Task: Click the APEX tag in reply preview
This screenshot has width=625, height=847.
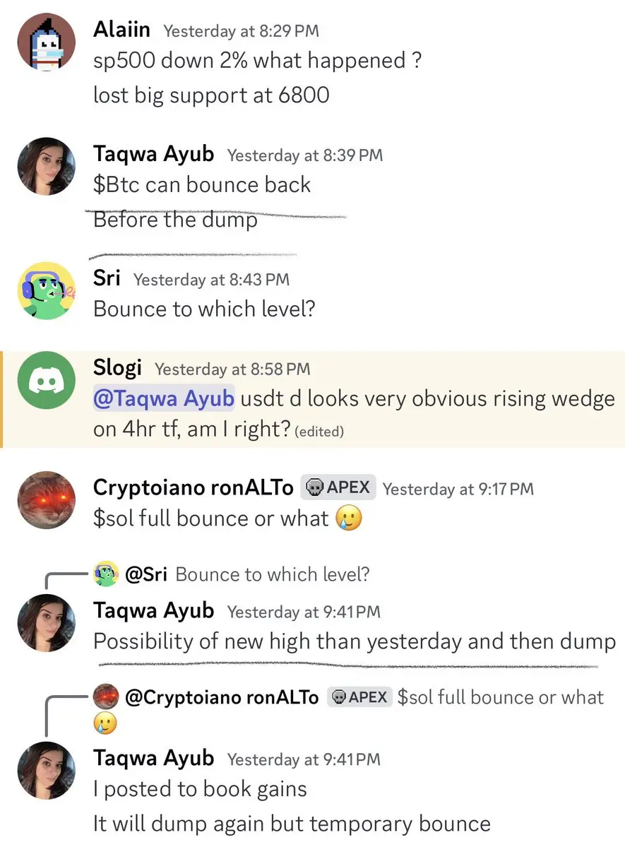Action: 359,697
